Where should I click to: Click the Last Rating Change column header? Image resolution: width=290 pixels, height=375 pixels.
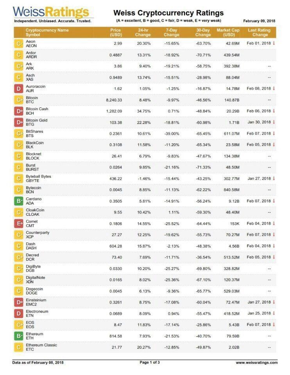260,32
